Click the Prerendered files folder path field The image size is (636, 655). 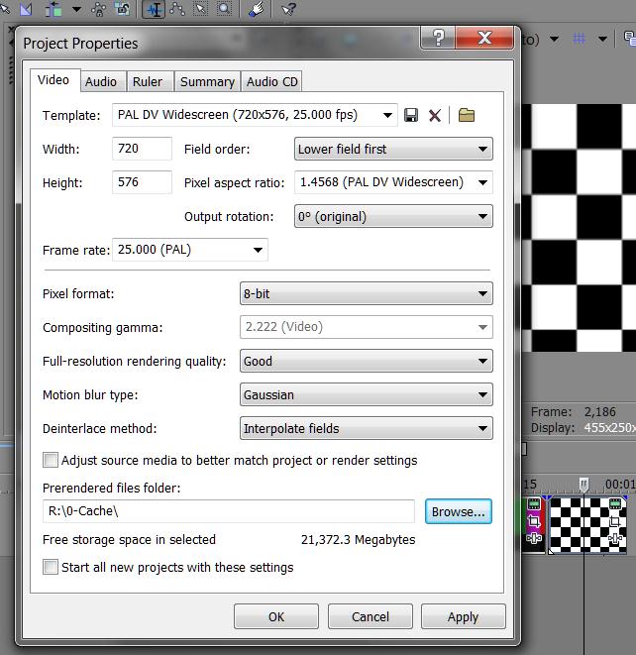click(x=229, y=511)
